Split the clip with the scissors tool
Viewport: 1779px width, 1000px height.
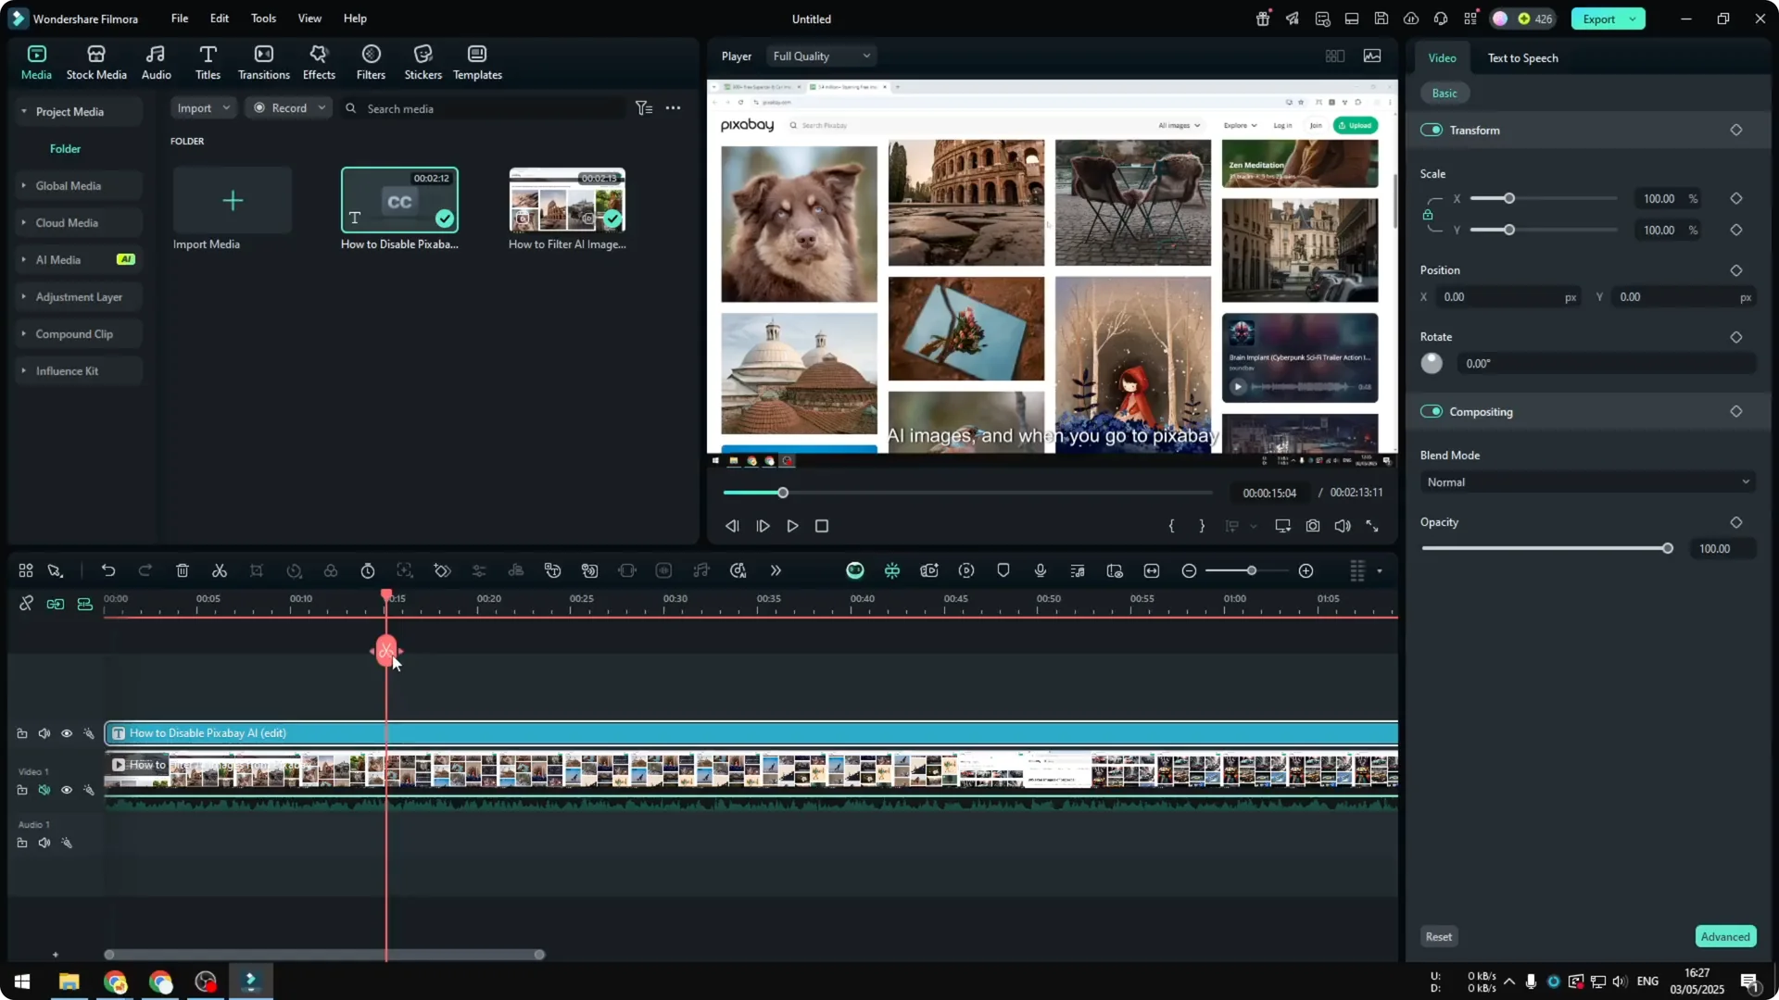click(x=220, y=570)
